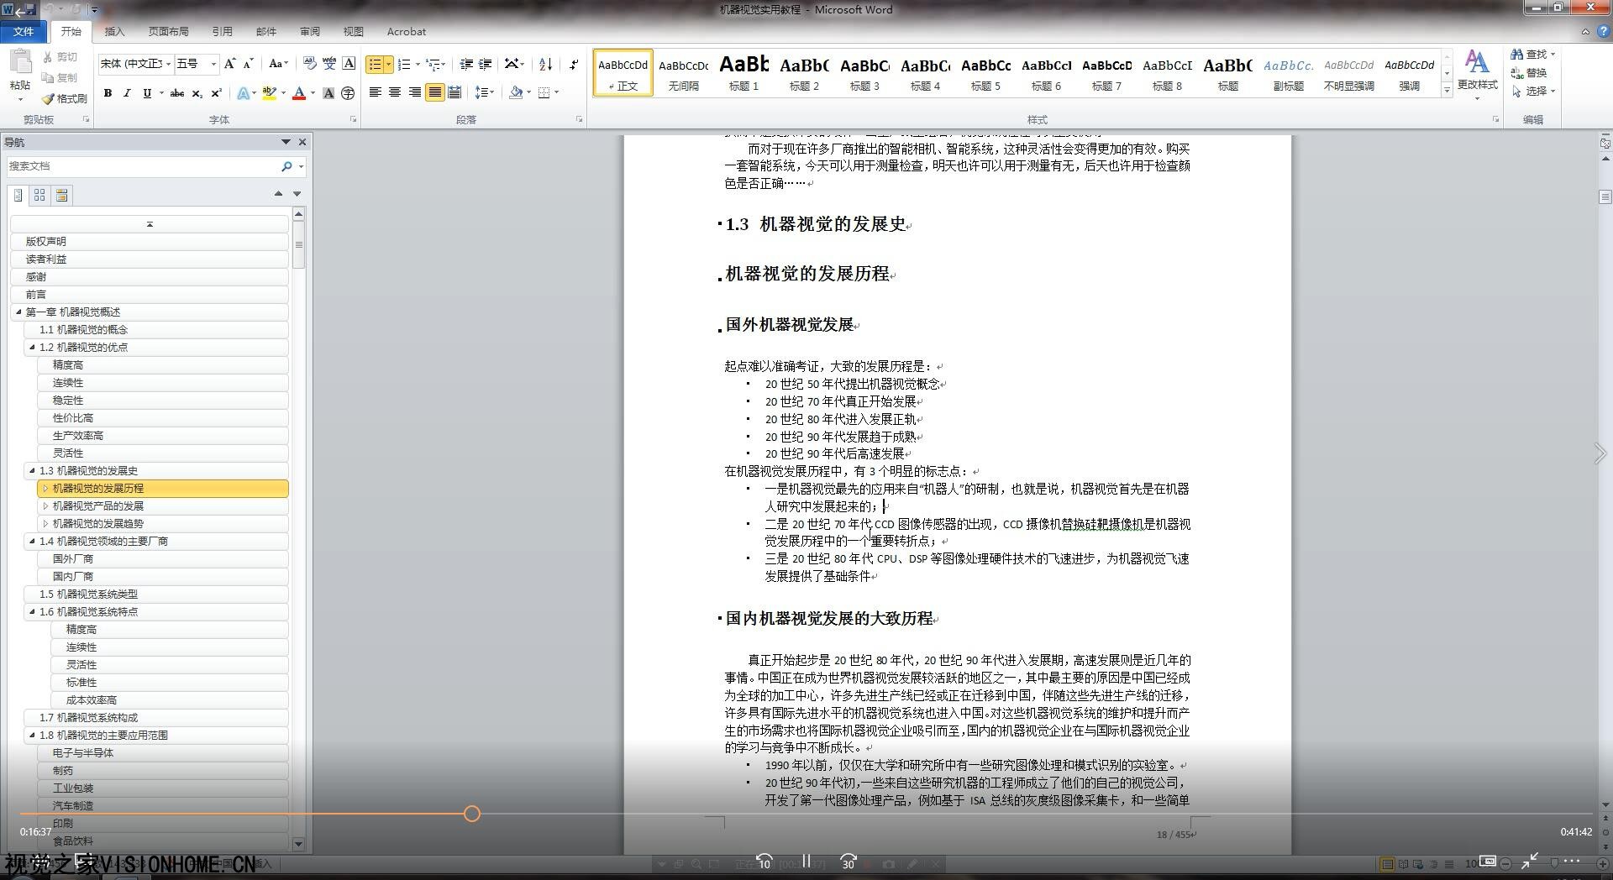Click the increase indent icon

click(485, 64)
